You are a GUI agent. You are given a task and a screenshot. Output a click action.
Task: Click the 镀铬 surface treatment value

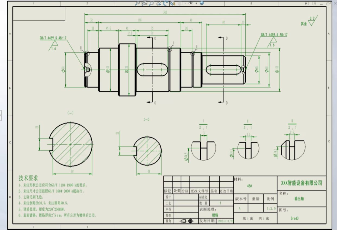(214, 215)
